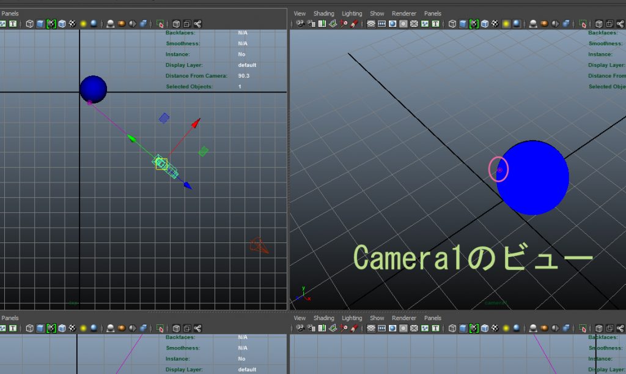This screenshot has height=374, width=626.
Task: Click Wireframe icon in bottom-left viewport toolbar
Action: tap(29, 329)
